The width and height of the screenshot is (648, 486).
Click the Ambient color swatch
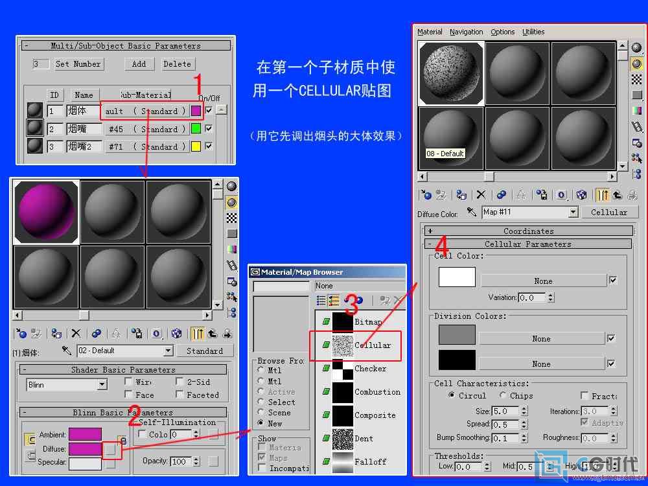pyautogui.click(x=85, y=434)
